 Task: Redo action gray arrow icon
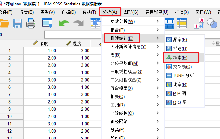click(x=79, y=23)
